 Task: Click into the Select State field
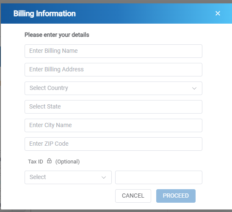coord(113,107)
